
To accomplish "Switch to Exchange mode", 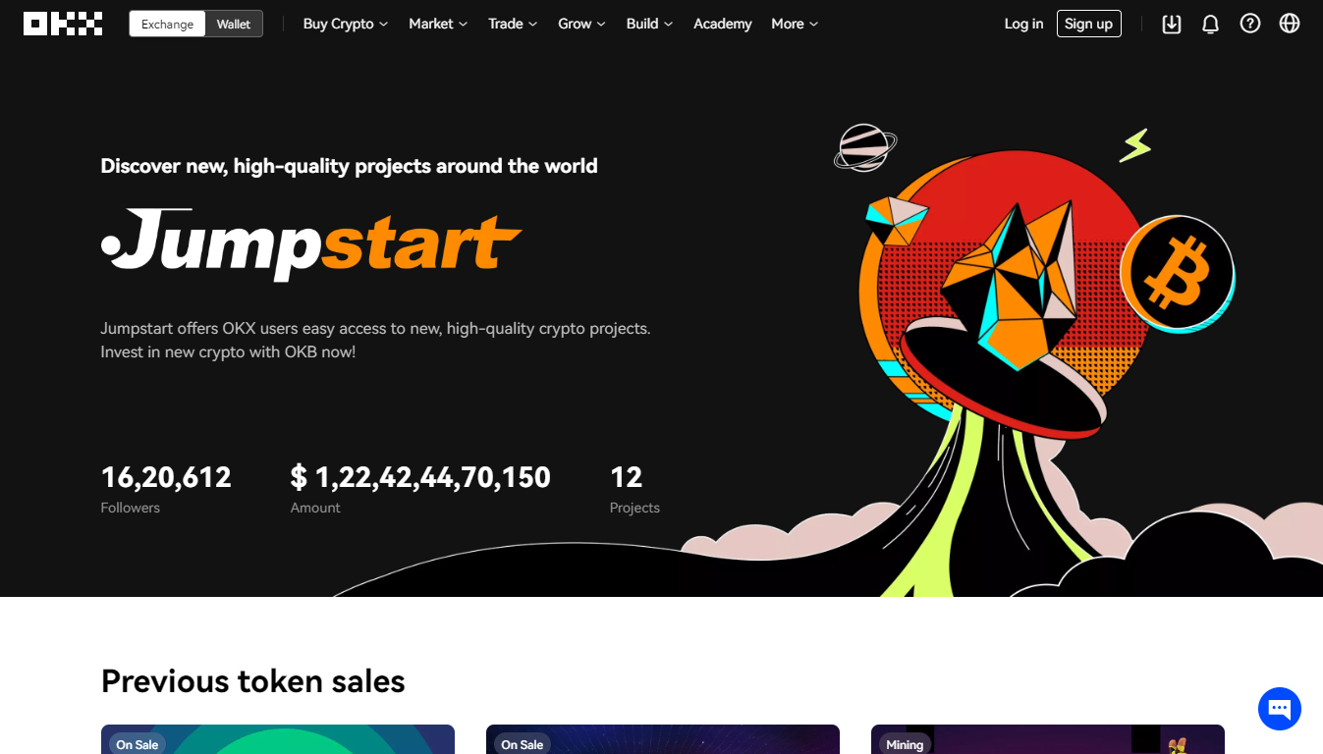I will click(167, 24).
